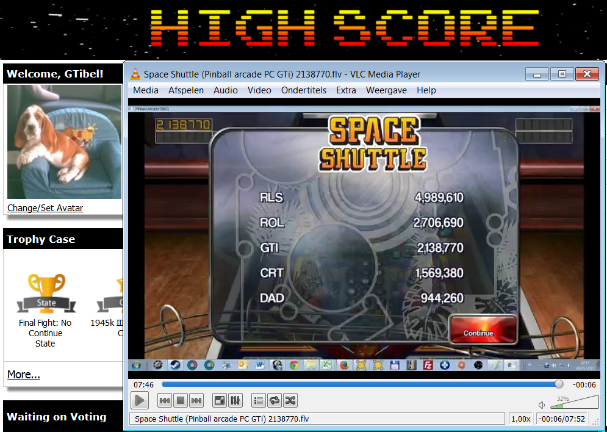Click the GTI score 2,138,770 in the list
607x432 pixels.
[x=440, y=248]
